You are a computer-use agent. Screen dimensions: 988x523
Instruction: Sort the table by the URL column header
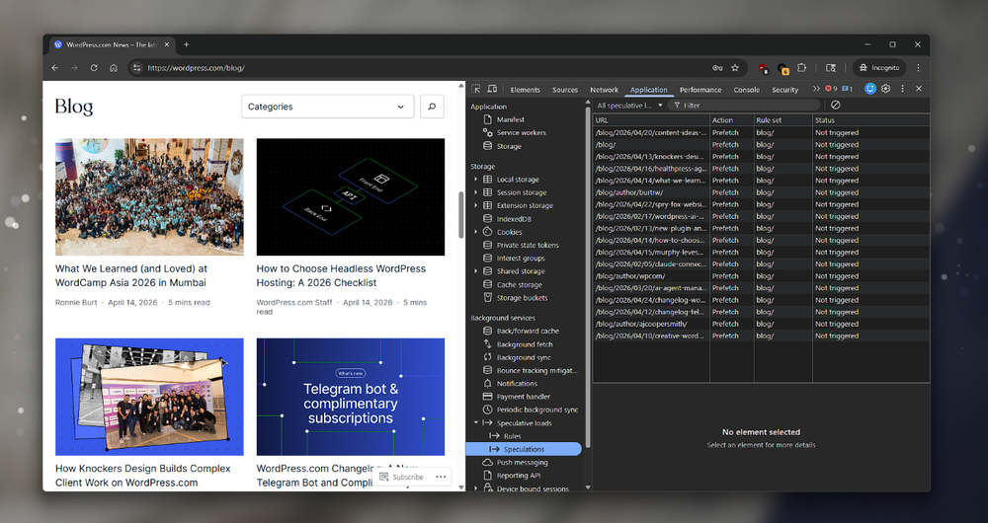(x=651, y=120)
